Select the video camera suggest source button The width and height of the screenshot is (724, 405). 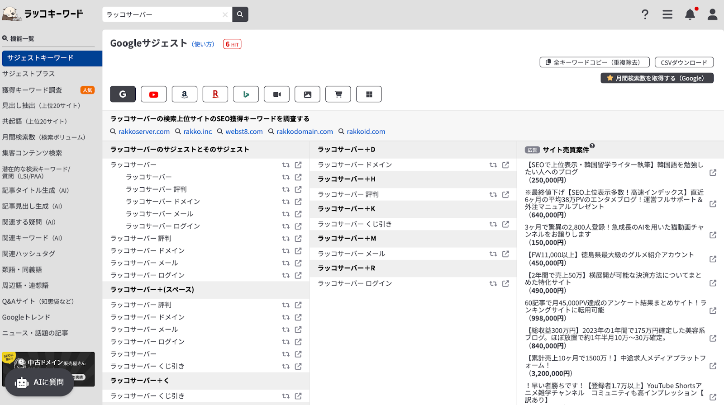[x=276, y=94]
